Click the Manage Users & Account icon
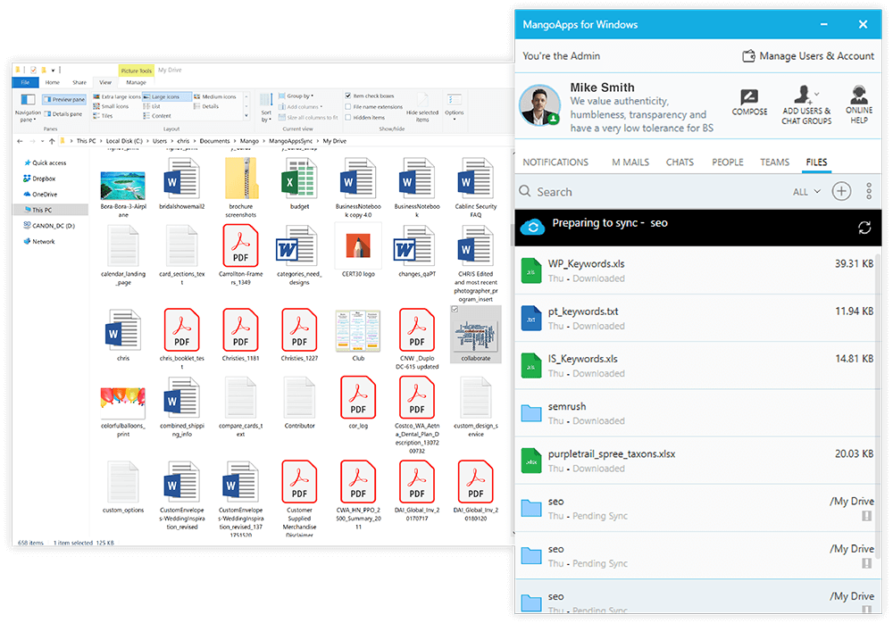The height and width of the screenshot is (623, 893). pyautogui.click(x=748, y=56)
